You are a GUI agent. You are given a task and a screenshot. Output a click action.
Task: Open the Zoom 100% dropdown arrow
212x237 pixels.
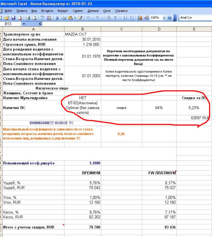pyautogui.click(x=164, y=18)
